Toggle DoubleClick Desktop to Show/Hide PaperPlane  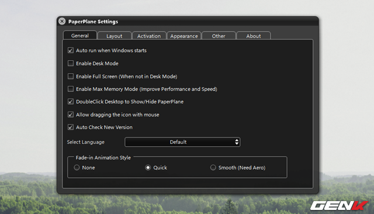(x=71, y=102)
